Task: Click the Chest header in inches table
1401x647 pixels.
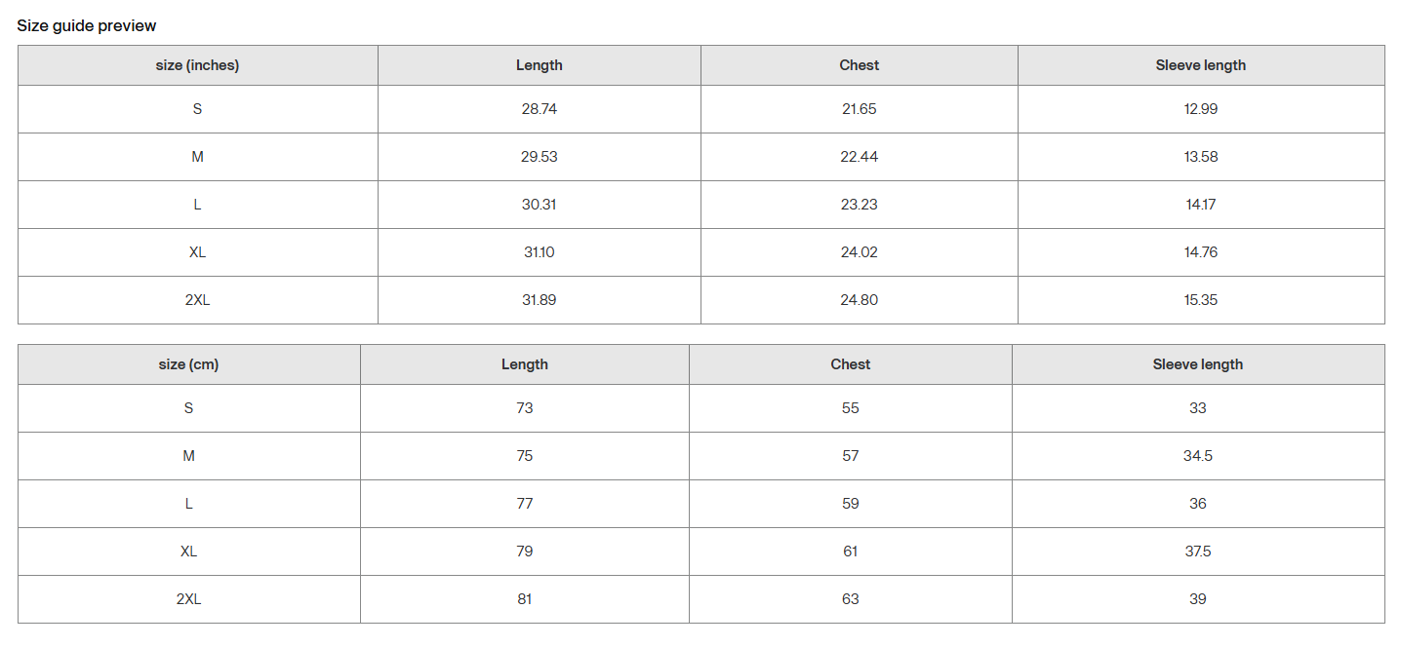Action: (859, 65)
